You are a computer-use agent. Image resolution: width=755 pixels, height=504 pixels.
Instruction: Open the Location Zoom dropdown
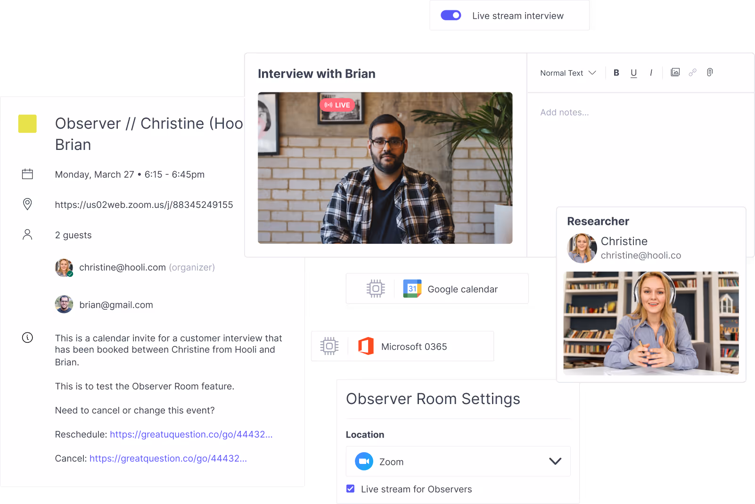point(458,461)
